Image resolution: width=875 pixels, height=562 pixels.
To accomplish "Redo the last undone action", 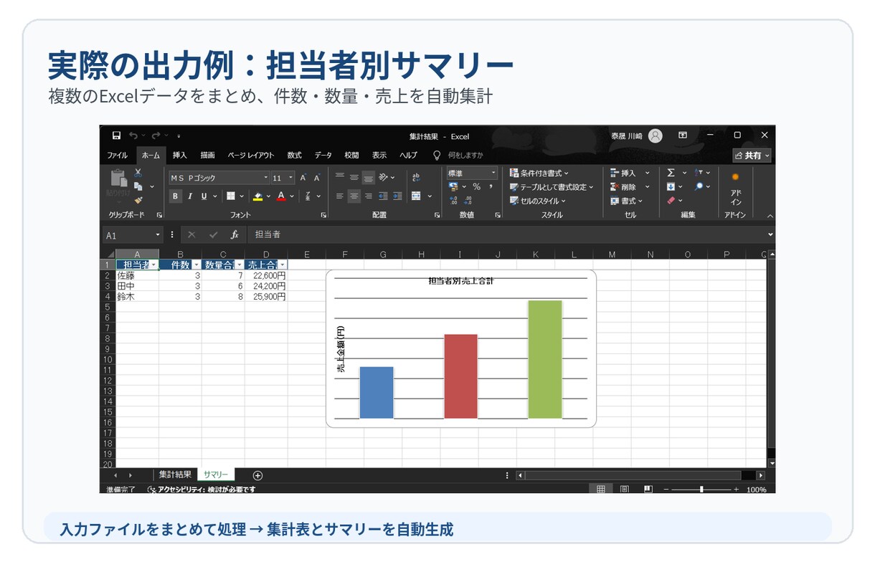I will click(156, 135).
